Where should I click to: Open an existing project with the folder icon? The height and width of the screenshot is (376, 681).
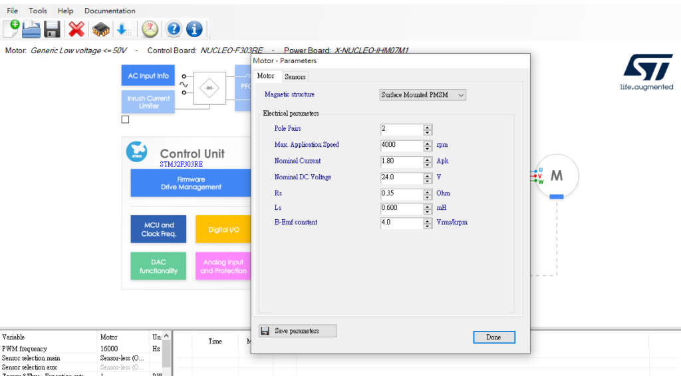tap(31, 29)
